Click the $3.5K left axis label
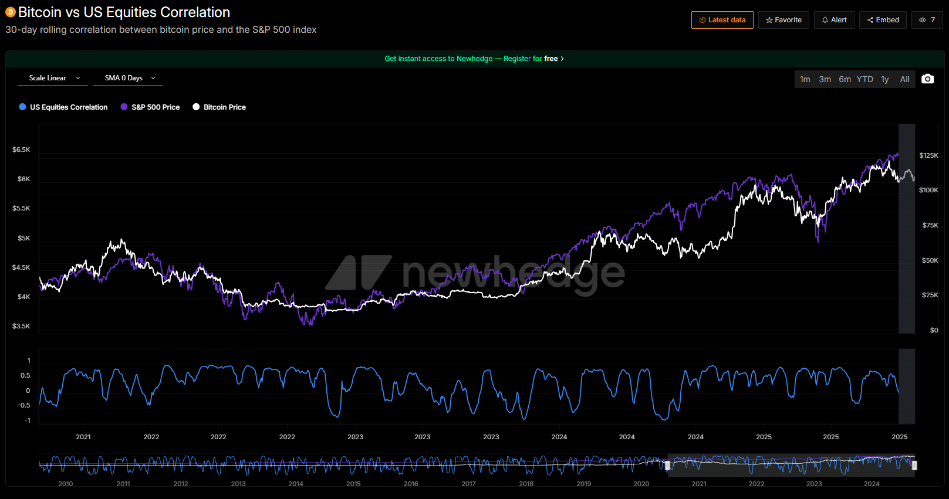 point(21,326)
